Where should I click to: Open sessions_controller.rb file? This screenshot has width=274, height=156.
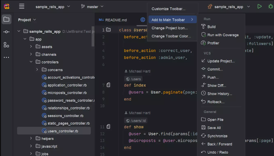coord(65,116)
